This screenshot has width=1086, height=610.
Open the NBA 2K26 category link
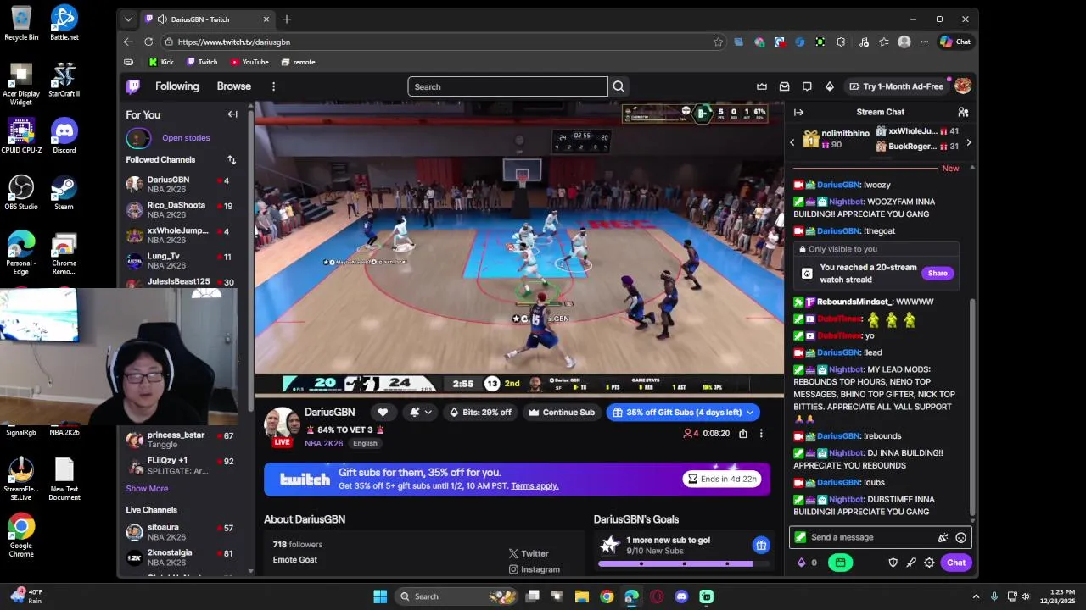[x=324, y=443]
